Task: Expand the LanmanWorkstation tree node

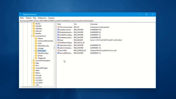Action: (32, 61)
